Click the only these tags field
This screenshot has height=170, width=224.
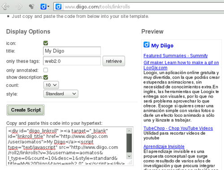72,61
